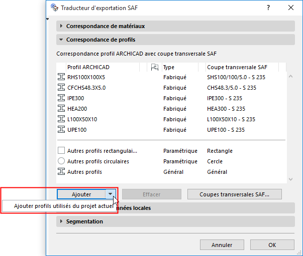Click the L100X50X10 profile icon
The width and height of the screenshot is (303, 256).
[61, 119]
